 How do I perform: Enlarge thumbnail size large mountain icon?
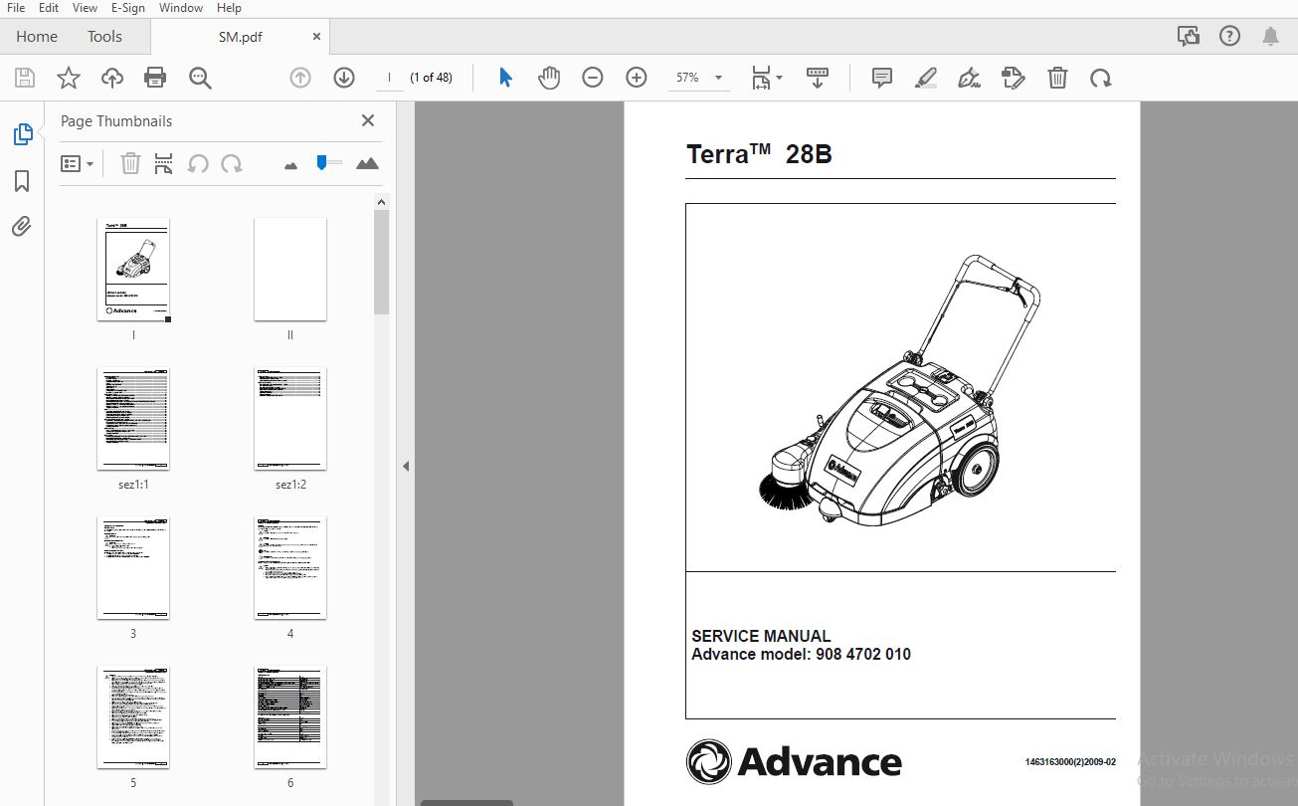coord(367,163)
